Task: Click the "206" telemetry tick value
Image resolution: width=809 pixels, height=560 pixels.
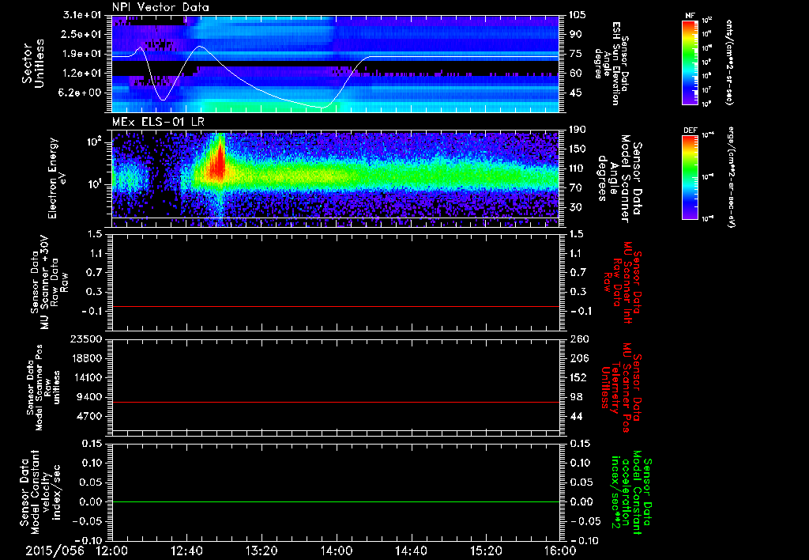Action: (x=579, y=358)
